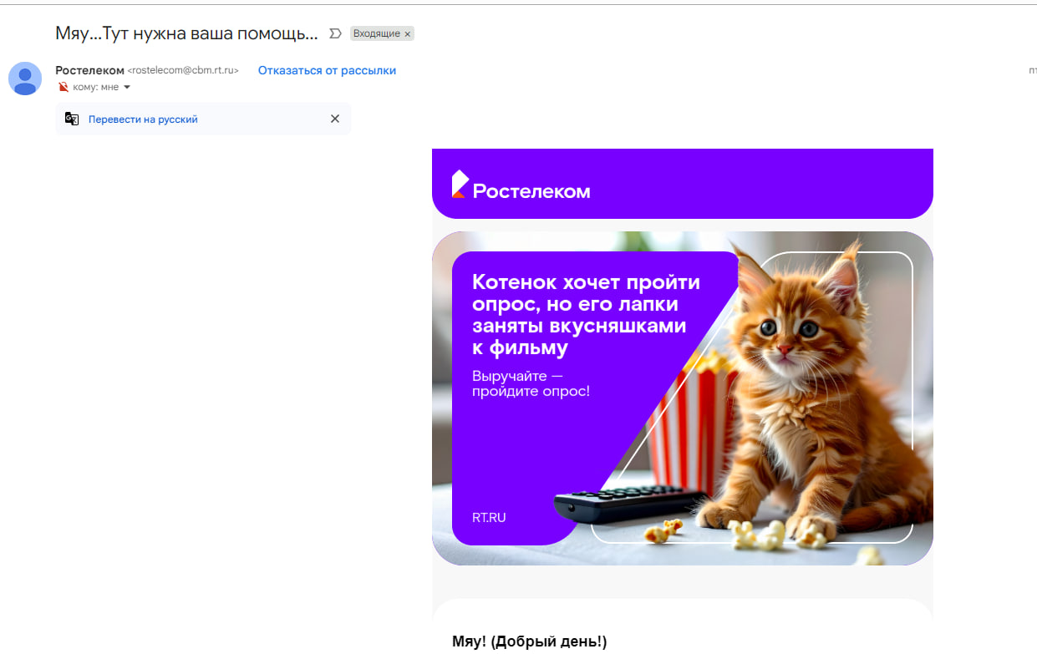This screenshot has height=654, width=1037.
Task: Click the Google Translate icon
Action: click(72, 119)
